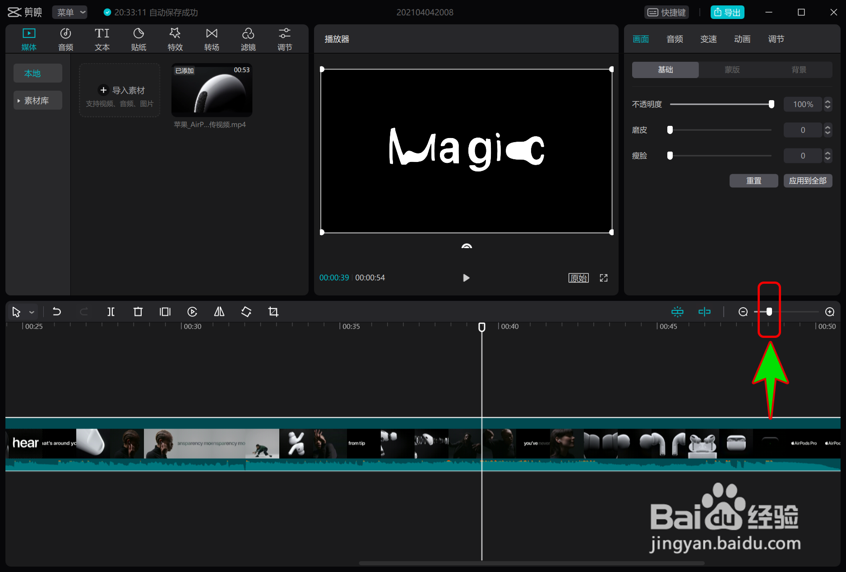
Task: Select the pointer selection tool
Action: [16, 312]
